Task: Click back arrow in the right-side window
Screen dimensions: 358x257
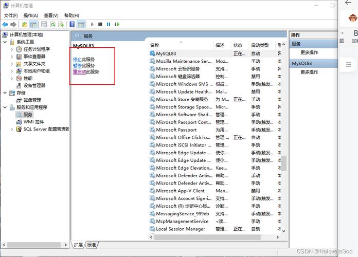Action: [348, 3]
